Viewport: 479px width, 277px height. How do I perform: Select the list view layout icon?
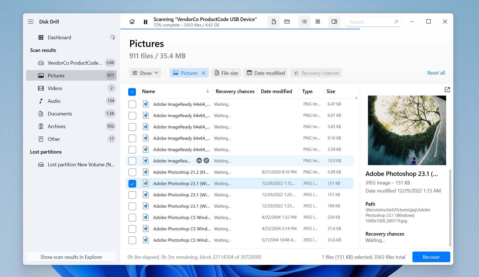click(x=304, y=22)
